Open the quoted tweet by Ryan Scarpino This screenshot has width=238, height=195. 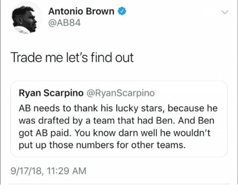click(119, 119)
